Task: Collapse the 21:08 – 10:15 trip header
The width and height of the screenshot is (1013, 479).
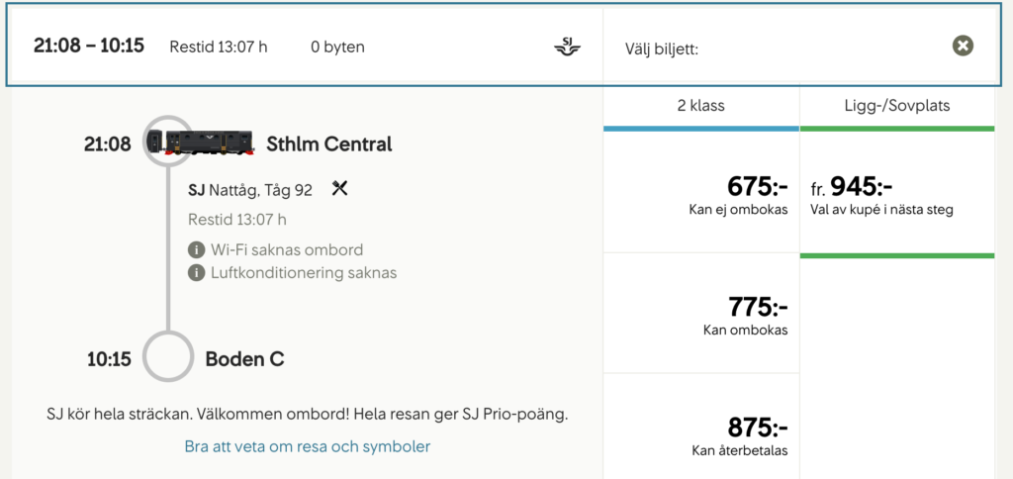Action: 305,47
